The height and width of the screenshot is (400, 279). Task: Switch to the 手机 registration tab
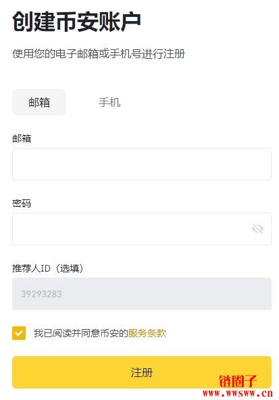109,102
